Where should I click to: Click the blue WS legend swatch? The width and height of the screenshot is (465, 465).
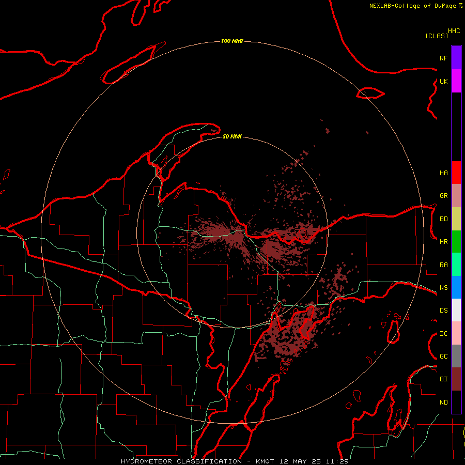pos(456,287)
